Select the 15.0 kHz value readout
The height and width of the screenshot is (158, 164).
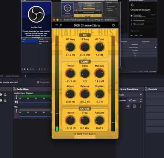pyautogui.click(x=85, y=55)
